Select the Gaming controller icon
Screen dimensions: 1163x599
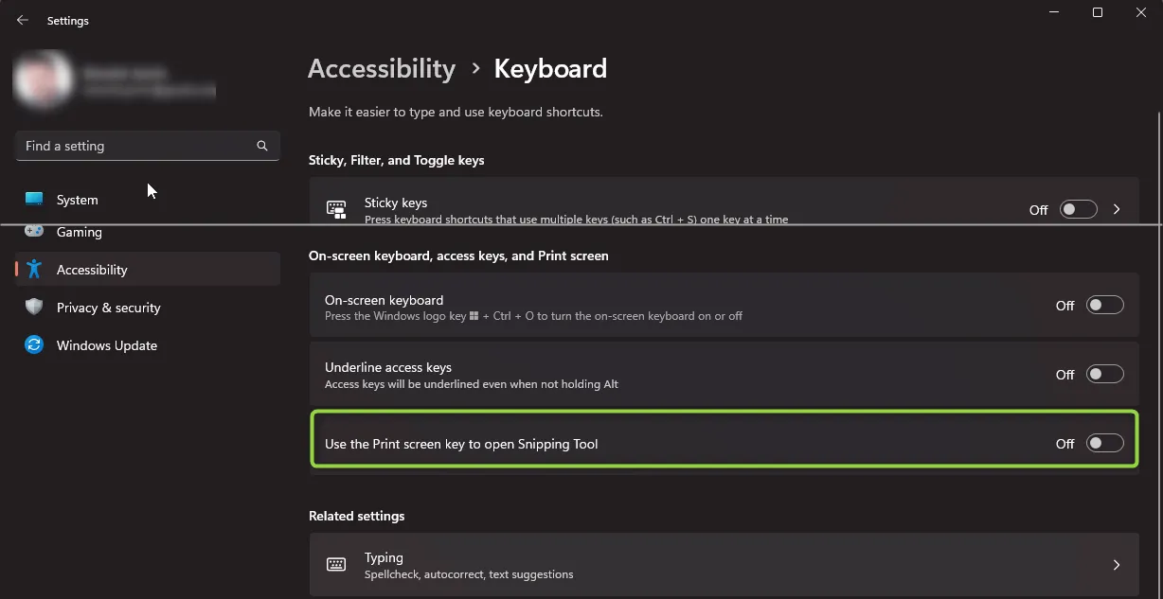33,232
